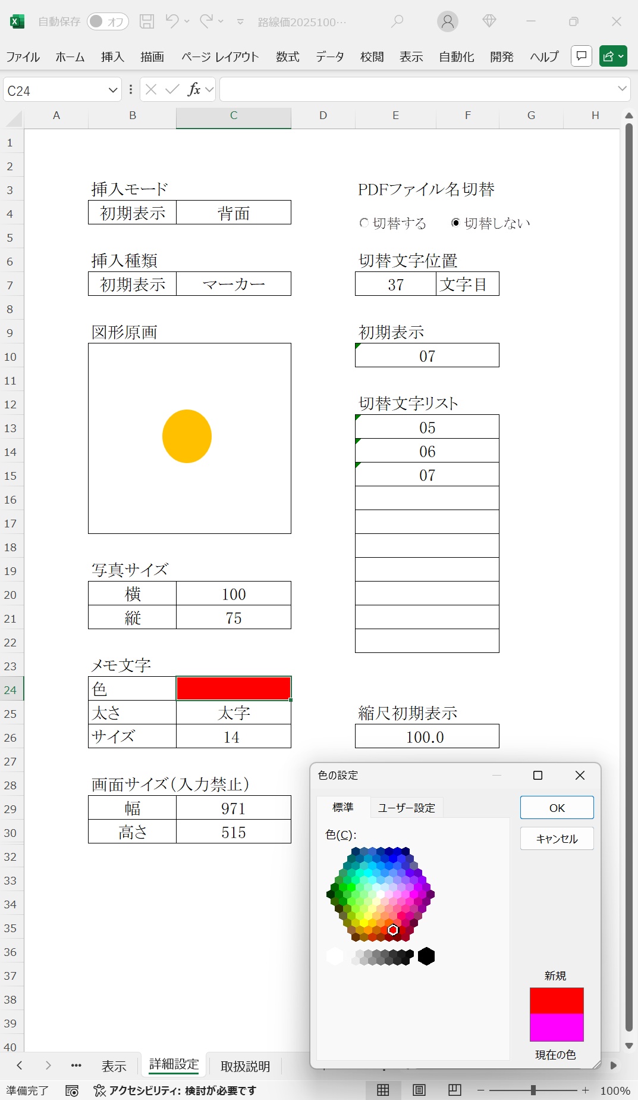Open the search magnifier icon

(397, 21)
